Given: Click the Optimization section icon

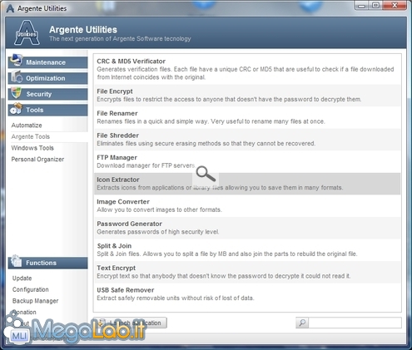Looking at the screenshot, I should click(17, 76).
